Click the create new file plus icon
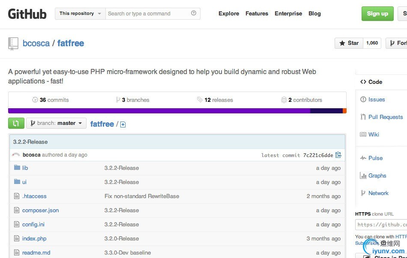This screenshot has width=407, height=258. point(123,125)
